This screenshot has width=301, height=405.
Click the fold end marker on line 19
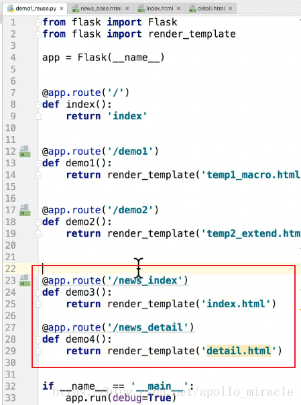point(38,234)
